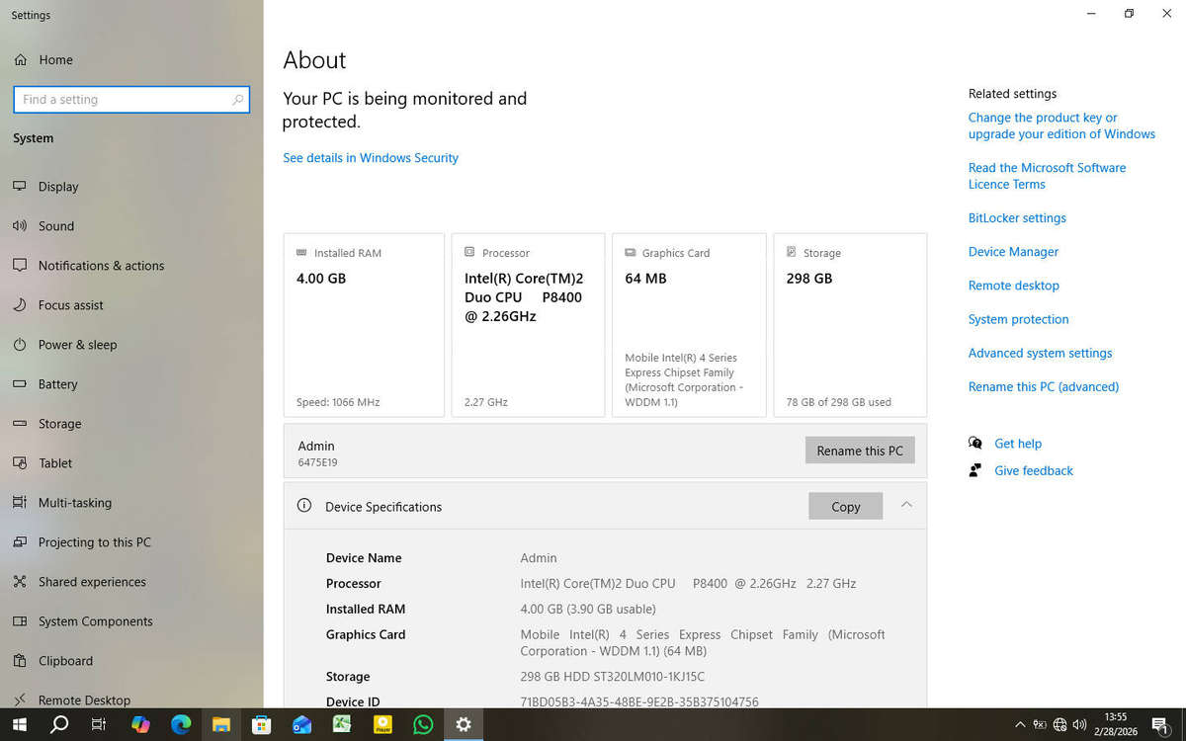
Task: Open Storage settings in sidebar
Action: pos(59,424)
